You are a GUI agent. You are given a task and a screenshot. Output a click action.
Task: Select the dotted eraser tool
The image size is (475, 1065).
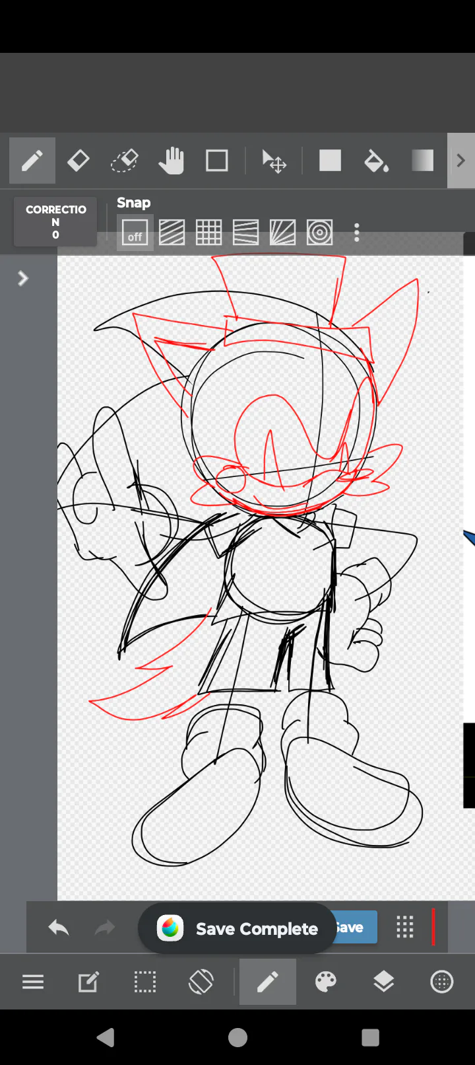[x=124, y=161]
